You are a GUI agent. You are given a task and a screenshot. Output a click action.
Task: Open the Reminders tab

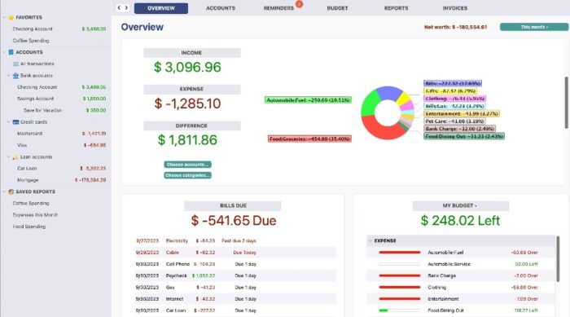click(278, 8)
